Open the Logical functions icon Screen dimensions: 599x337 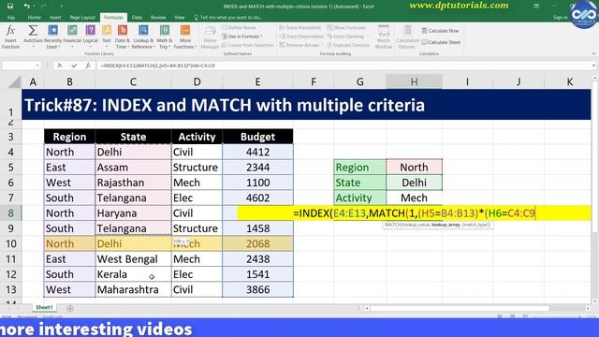(91, 31)
